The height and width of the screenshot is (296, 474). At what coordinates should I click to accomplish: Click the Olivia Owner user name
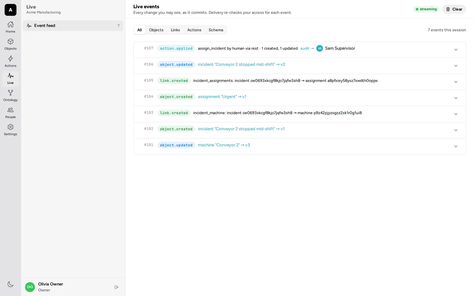point(51,284)
